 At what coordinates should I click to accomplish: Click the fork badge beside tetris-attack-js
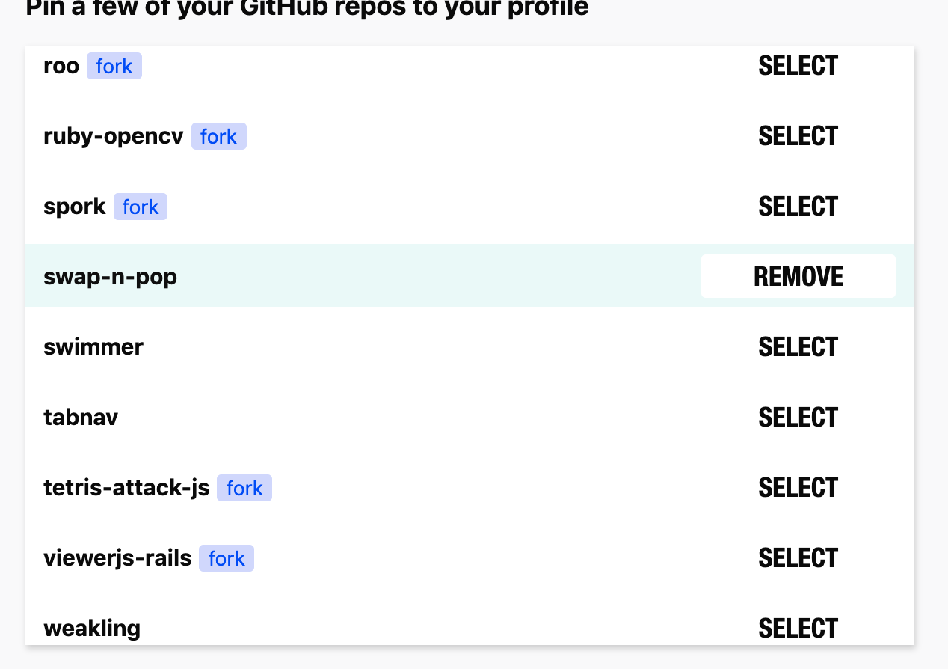pos(244,487)
